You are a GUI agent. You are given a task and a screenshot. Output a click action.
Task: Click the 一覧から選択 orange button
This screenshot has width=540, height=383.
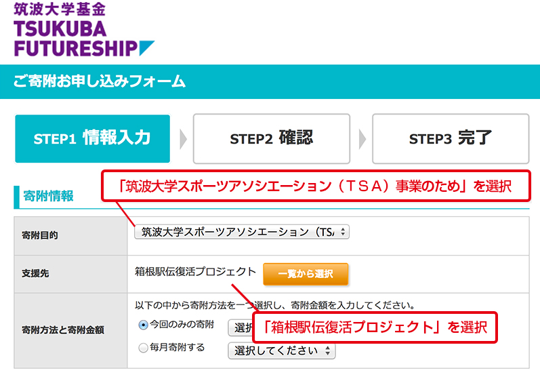306,274
